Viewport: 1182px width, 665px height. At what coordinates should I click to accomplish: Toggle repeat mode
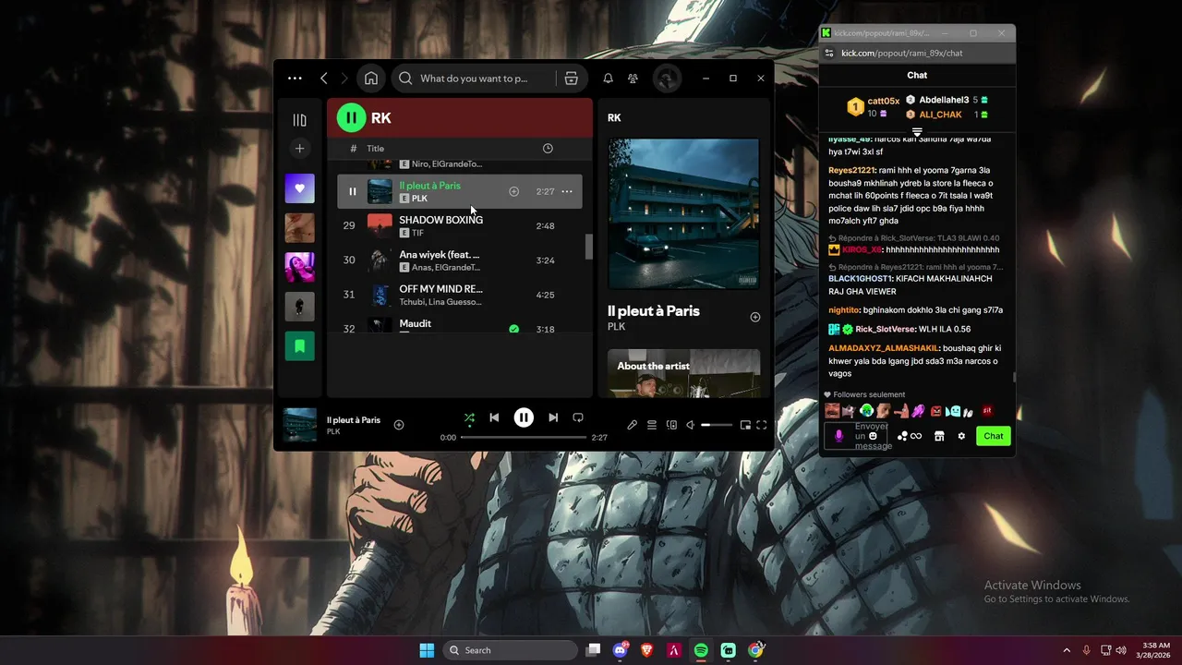click(578, 417)
